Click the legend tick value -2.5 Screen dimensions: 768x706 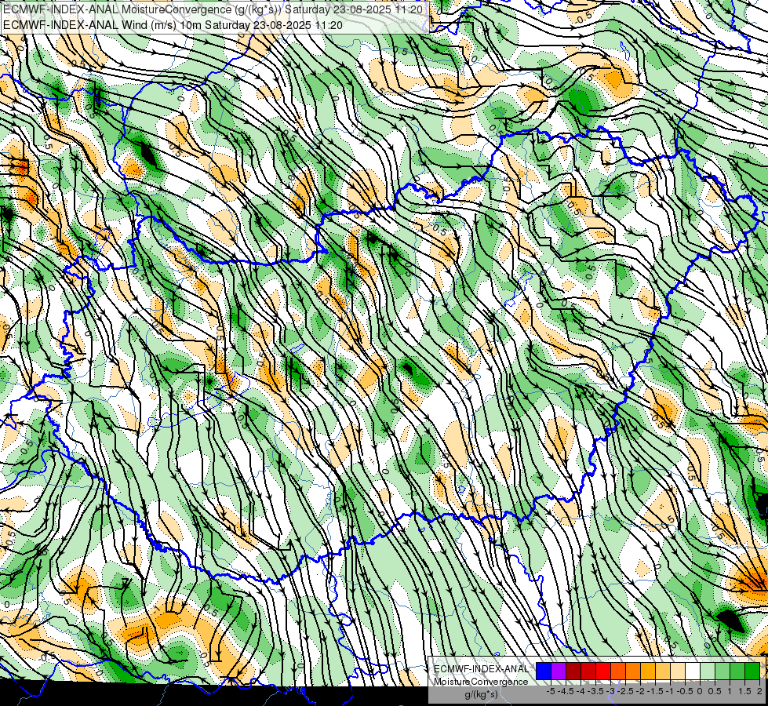pyautogui.click(x=625, y=691)
